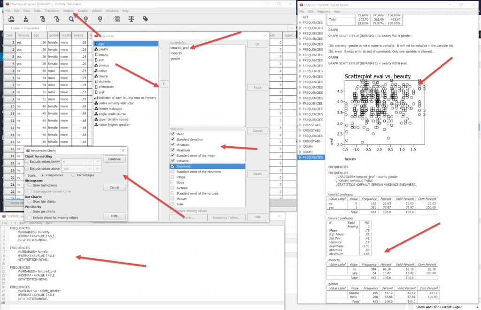Enable the Median statistic checkbox

(x=173, y=199)
